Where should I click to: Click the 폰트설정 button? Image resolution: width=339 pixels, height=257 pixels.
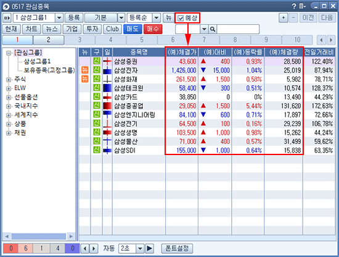[x=177, y=248]
